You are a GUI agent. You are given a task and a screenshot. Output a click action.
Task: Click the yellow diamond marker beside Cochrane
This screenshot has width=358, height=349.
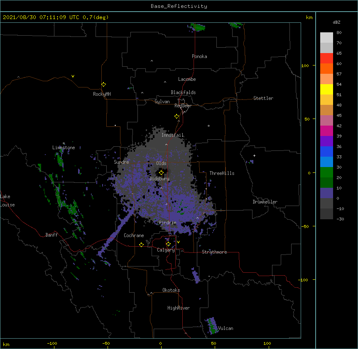click(141, 245)
